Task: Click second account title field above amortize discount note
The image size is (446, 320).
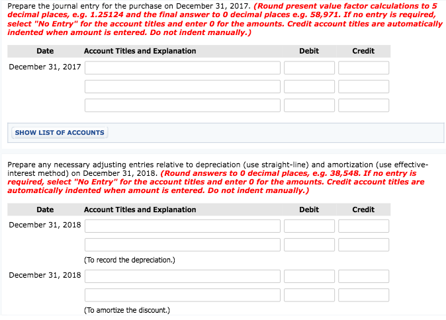Action: point(182,295)
